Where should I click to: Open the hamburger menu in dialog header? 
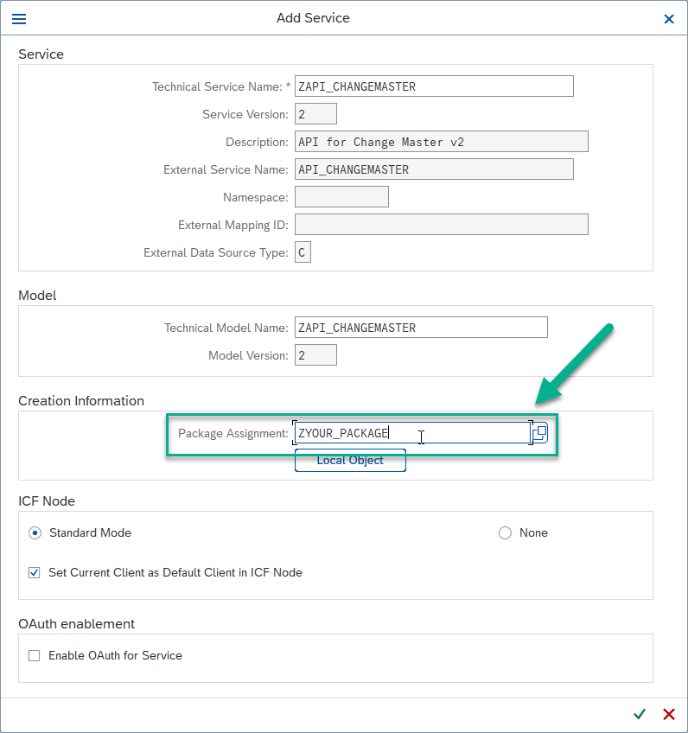click(18, 18)
